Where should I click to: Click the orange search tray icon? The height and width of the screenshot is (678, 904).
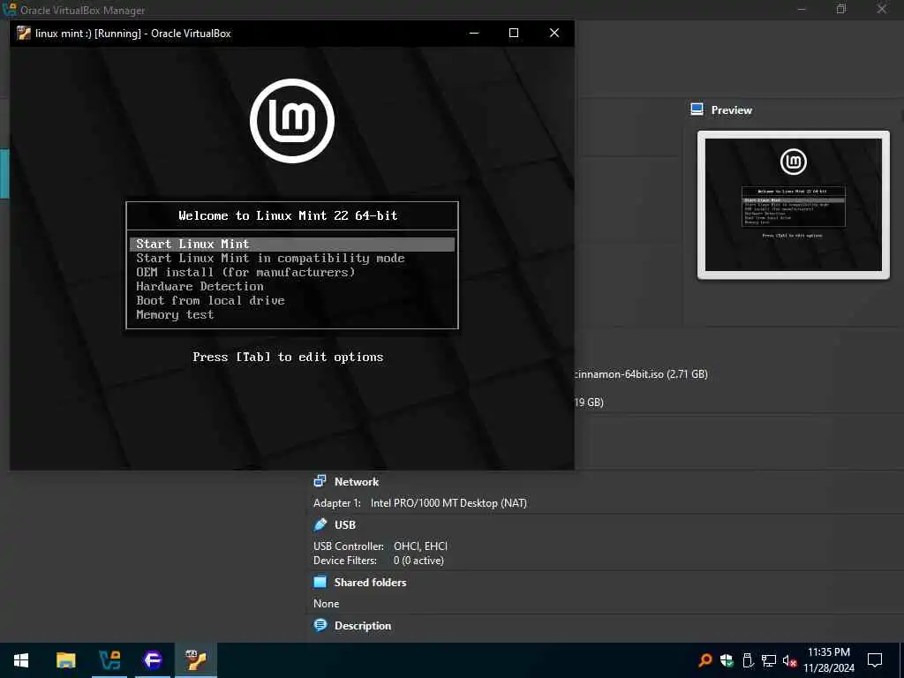[x=704, y=660]
